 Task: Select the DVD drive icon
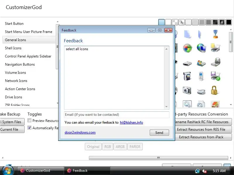(x=216, y=62)
